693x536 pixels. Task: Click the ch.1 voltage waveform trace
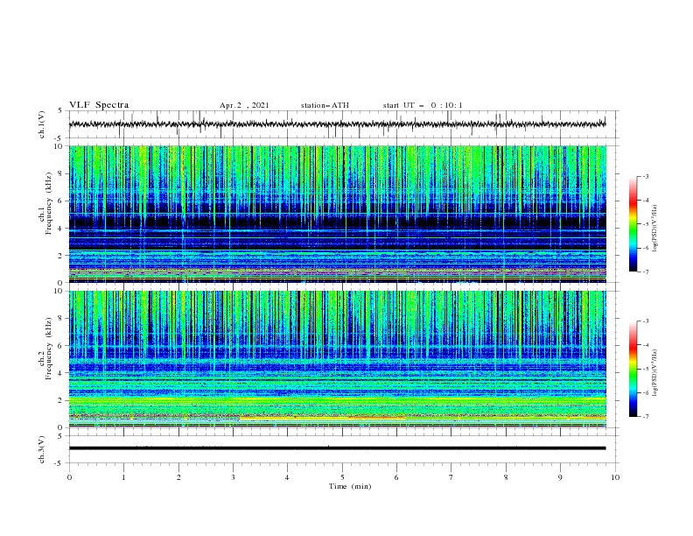pos(337,124)
